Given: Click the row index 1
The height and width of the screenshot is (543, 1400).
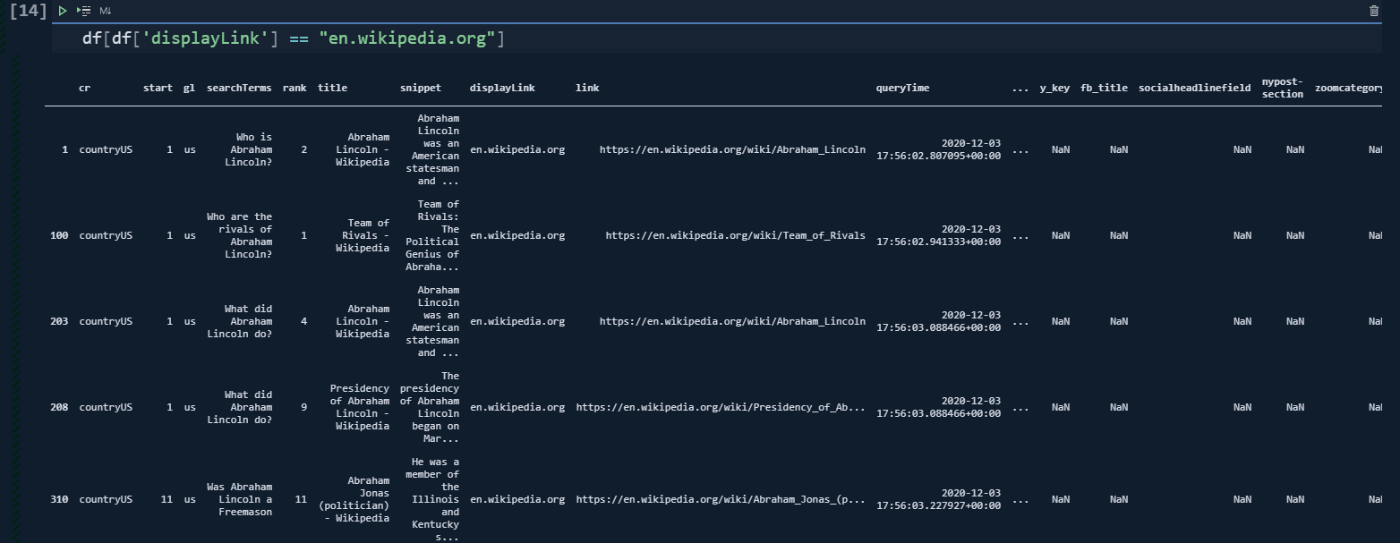Looking at the screenshot, I should click(64, 149).
